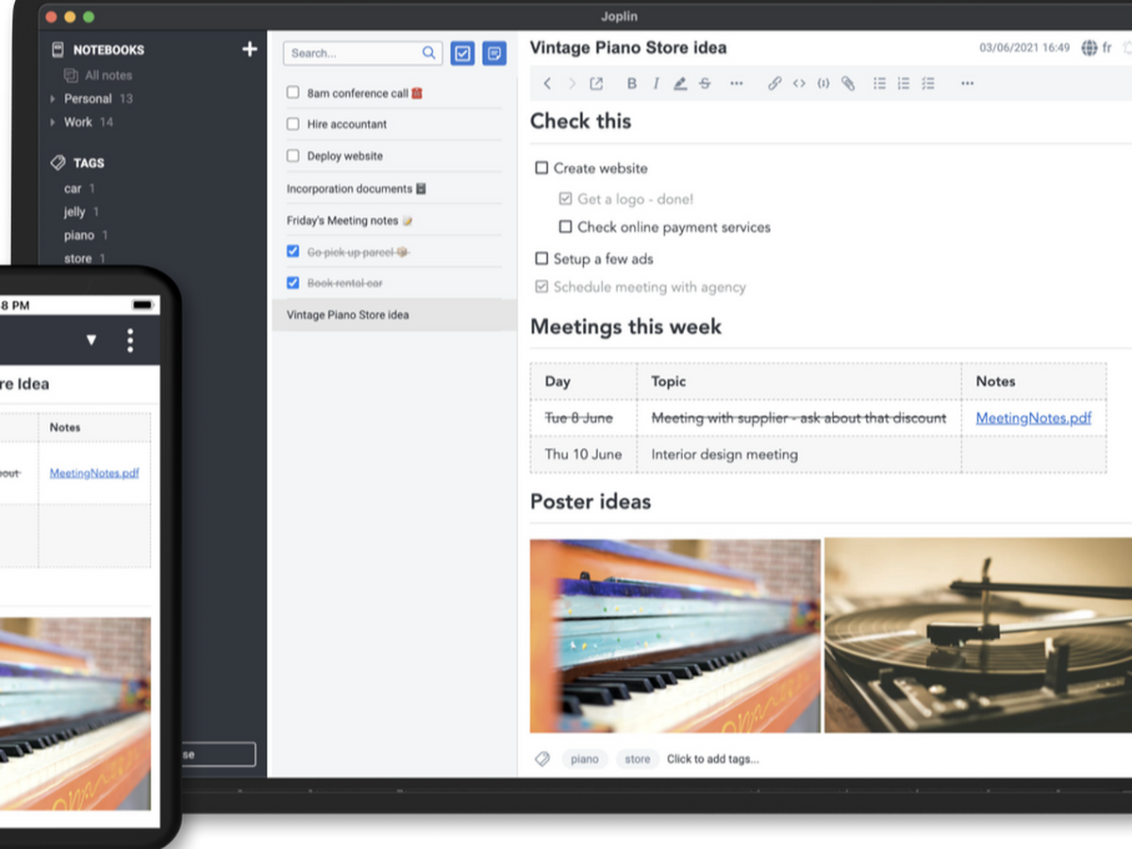Select All notes in the sidebar
The height and width of the screenshot is (849, 1132).
(x=108, y=75)
